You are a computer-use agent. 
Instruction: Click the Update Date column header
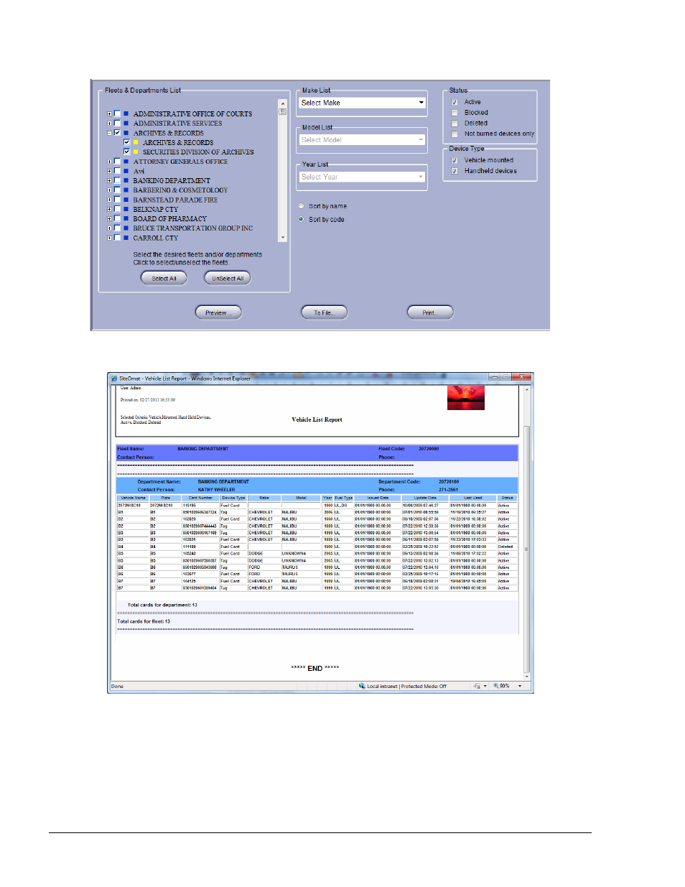point(425,498)
